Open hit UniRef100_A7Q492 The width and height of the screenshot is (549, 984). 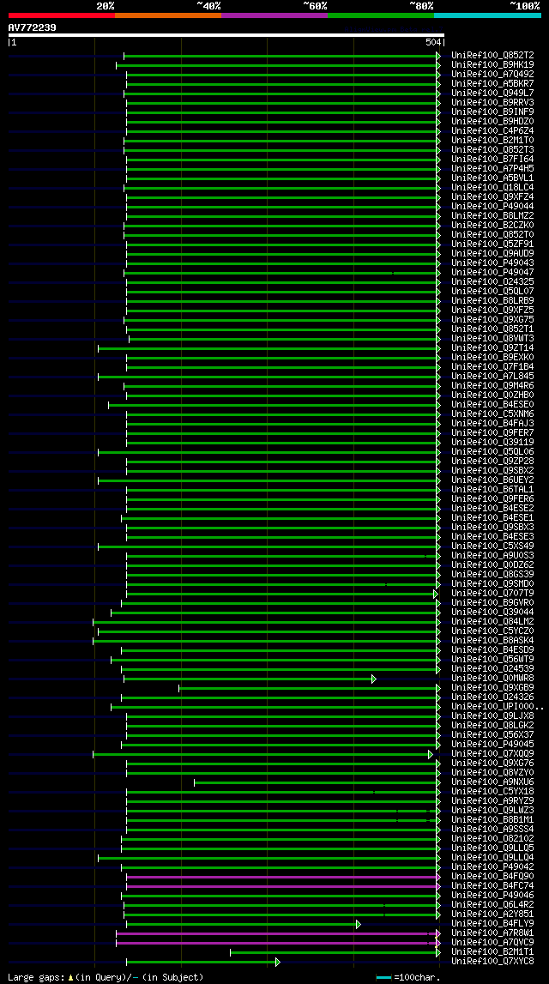click(492, 74)
